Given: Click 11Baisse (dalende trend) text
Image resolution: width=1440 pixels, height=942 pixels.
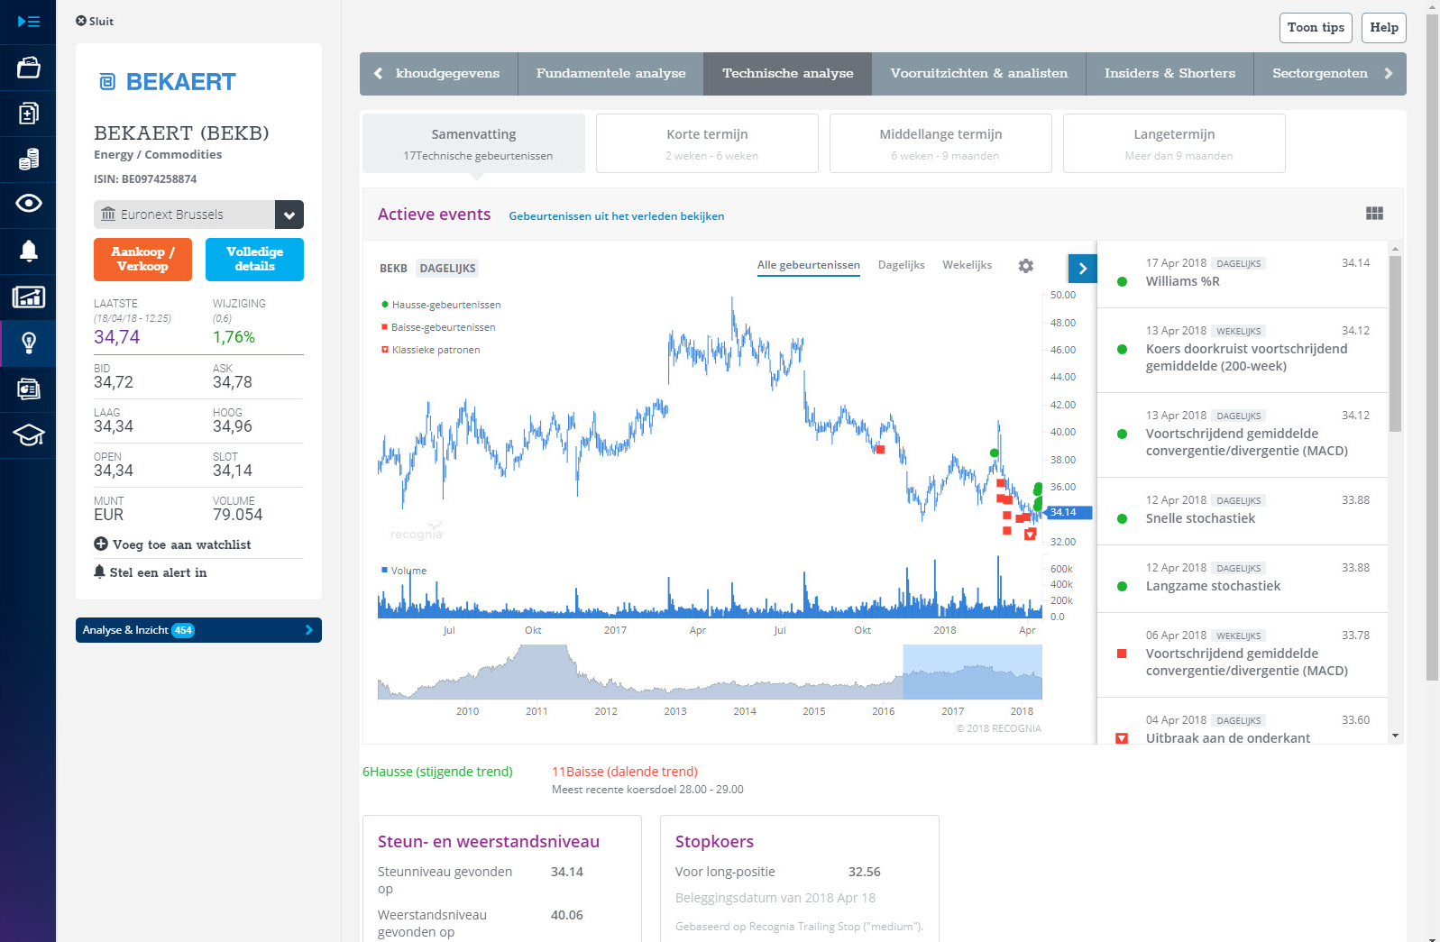Looking at the screenshot, I should (625, 772).
